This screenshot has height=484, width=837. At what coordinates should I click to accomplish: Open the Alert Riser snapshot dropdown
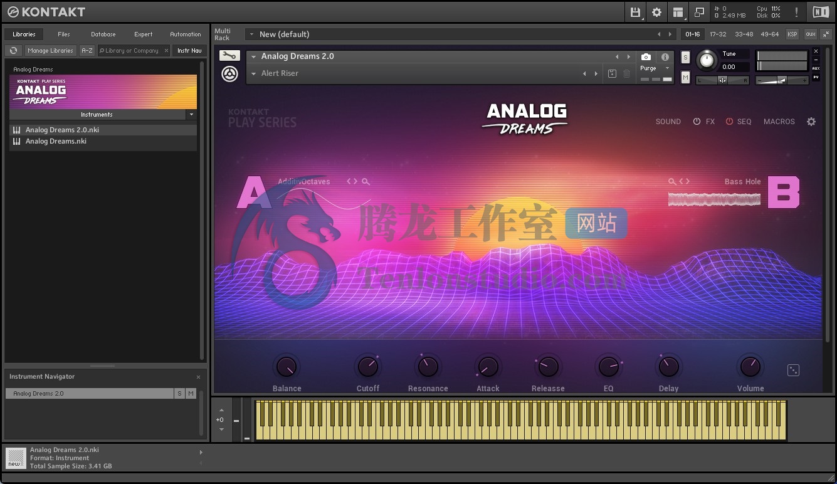coord(253,73)
